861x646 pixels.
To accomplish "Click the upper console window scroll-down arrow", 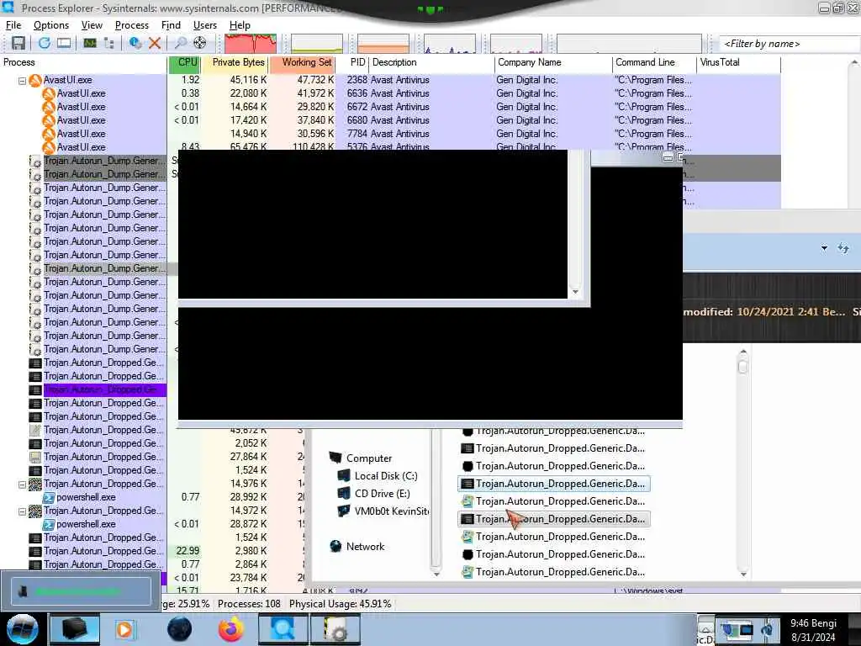I will (575, 292).
